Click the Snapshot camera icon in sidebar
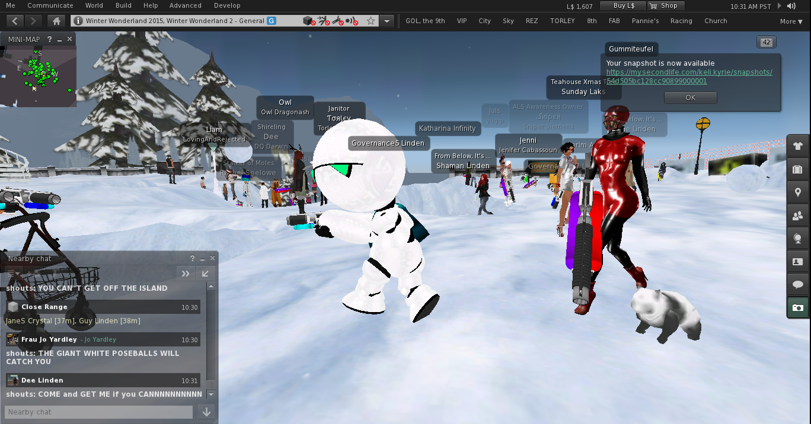Image resolution: width=811 pixels, height=424 pixels. (797, 308)
